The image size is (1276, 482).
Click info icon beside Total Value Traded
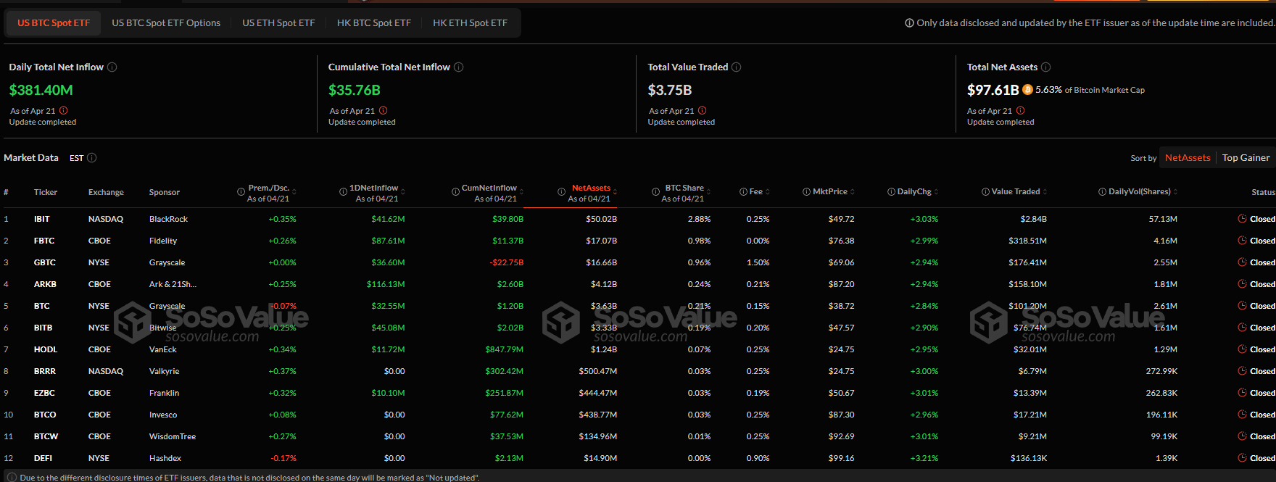click(x=737, y=67)
